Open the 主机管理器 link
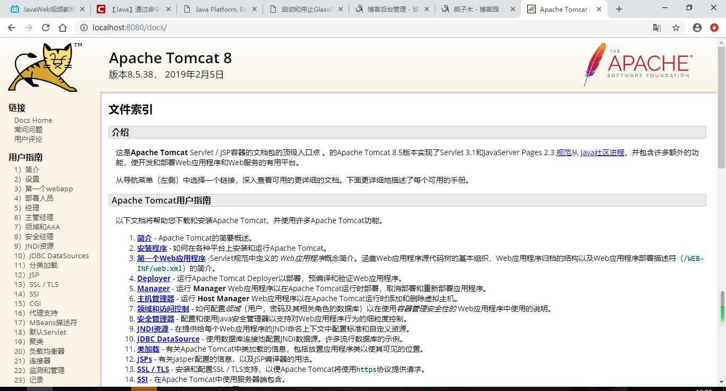 156,299
